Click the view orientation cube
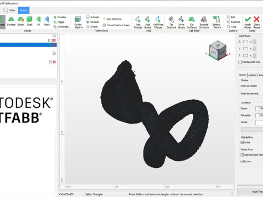This screenshot has width=263, height=197. [x=218, y=50]
